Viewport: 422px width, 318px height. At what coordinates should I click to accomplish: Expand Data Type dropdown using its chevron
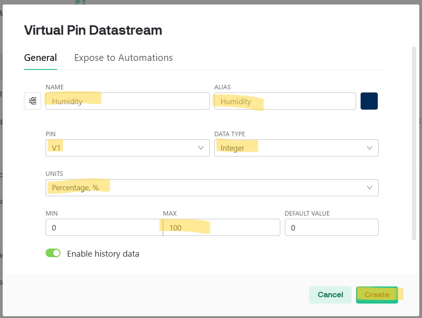[x=370, y=148]
